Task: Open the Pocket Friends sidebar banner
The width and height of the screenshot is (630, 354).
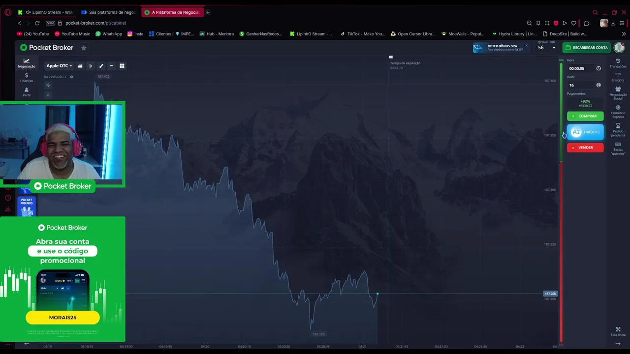Action: [27, 207]
